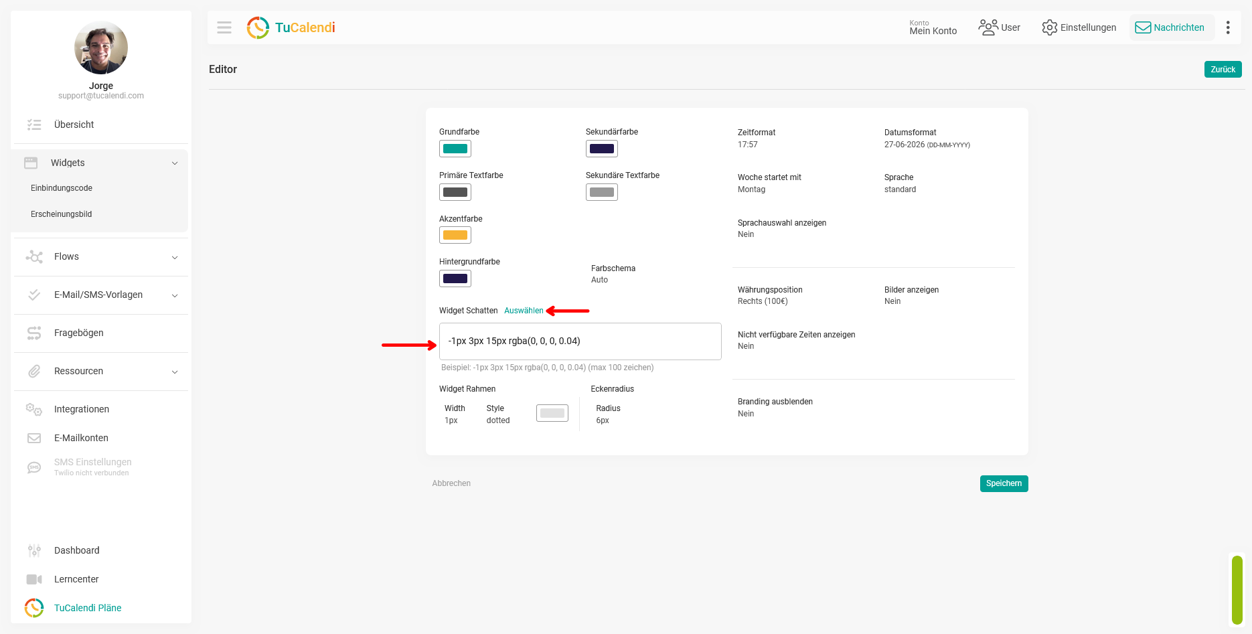Expand the Ressourcen chevron
Screen dimensions: 1252x634
175,372
